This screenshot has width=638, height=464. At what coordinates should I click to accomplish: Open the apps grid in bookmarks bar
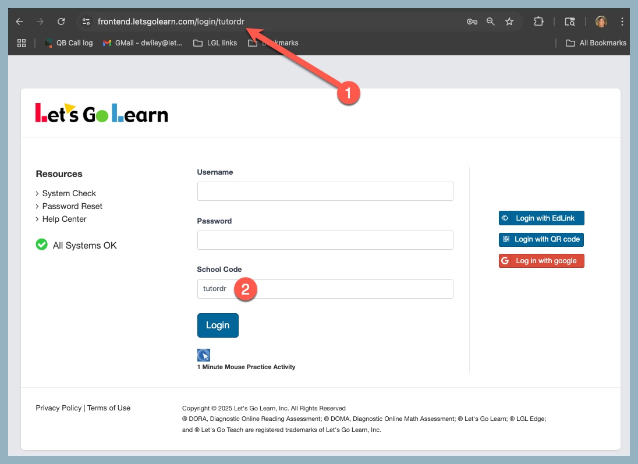click(x=22, y=42)
